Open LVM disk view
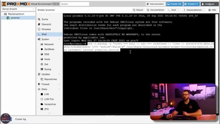 pos(47,94)
